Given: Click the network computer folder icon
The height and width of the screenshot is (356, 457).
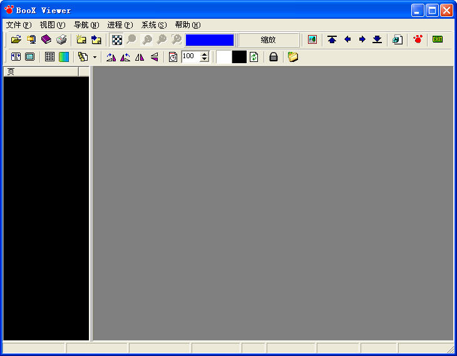Looking at the screenshot, I should pyautogui.click(x=31, y=39).
